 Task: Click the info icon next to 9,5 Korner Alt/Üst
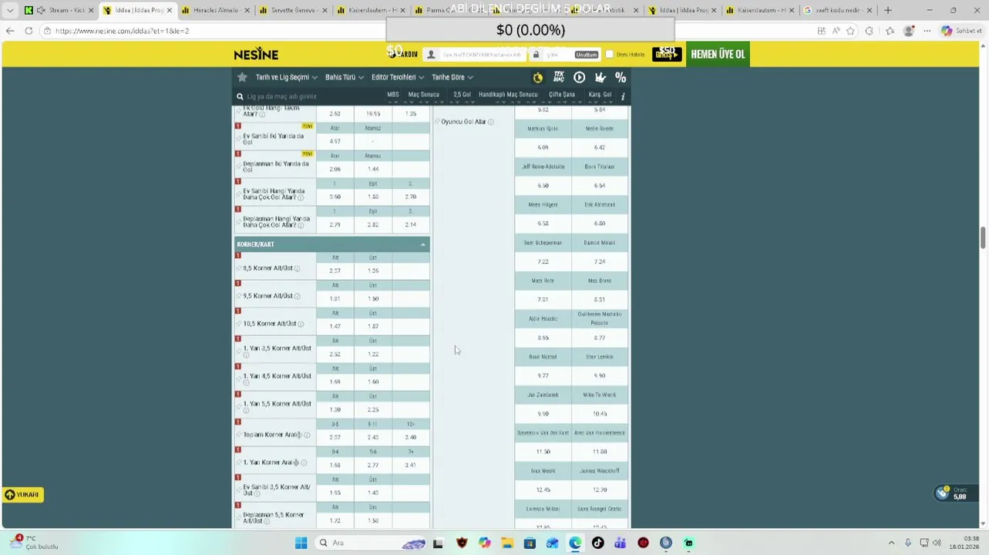[297, 296]
